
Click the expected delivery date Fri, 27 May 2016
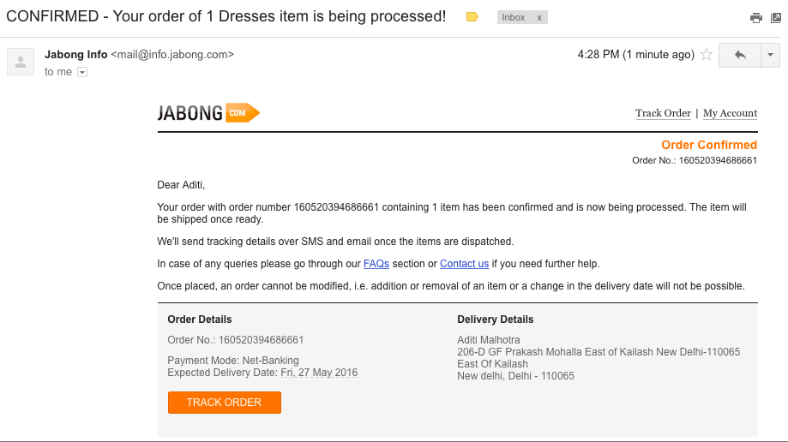pos(319,373)
